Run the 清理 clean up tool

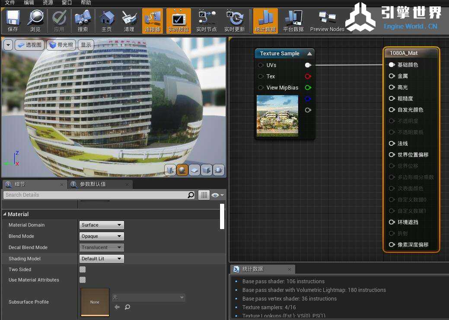129,21
